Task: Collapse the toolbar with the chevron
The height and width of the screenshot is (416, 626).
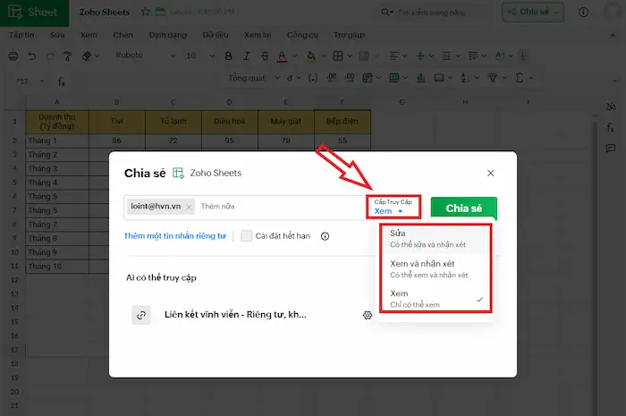Action: pyautogui.click(x=613, y=36)
